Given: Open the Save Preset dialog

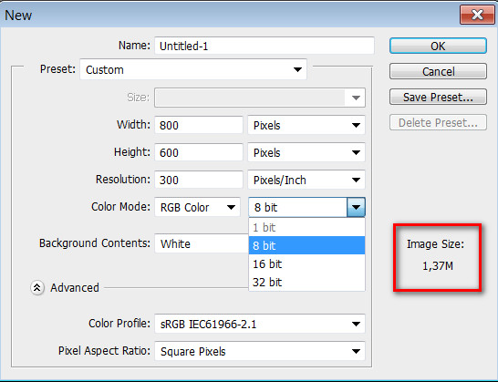Looking at the screenshot, I should 438,97.
